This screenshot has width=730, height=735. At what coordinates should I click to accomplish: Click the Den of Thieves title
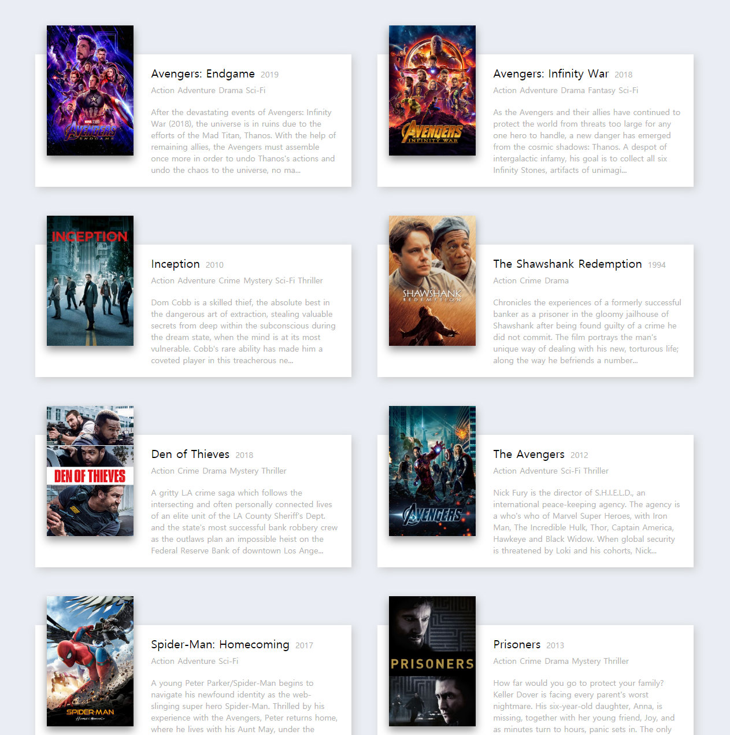click(x=190, y=455)
